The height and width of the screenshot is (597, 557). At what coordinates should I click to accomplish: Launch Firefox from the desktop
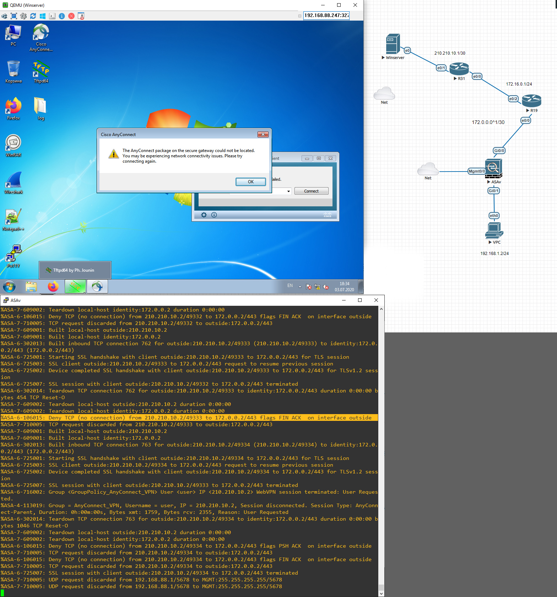pos(13,109)
